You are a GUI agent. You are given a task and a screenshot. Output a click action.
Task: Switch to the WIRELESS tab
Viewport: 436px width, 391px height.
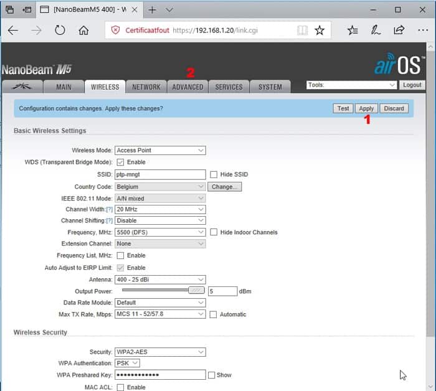[x=105, y=87]
